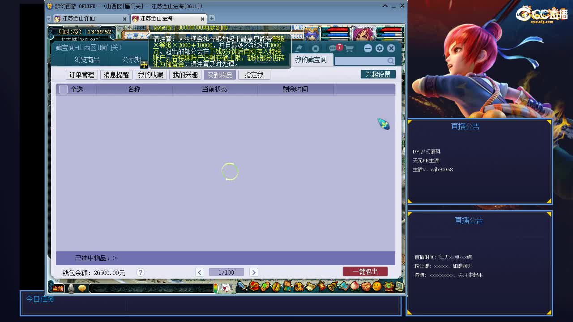
Task: Click the 兴趣设置 button
Action: click(x=378, y=74)
